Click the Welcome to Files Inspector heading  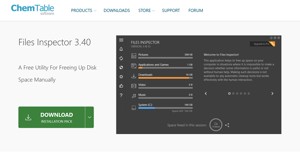[x=221, y=55]
